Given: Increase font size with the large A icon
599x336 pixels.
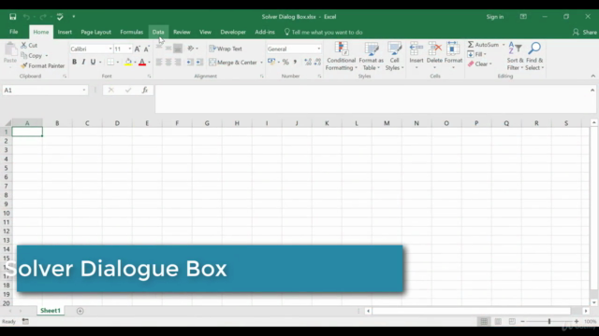Looking at the screenshot, I should (138, 49).
